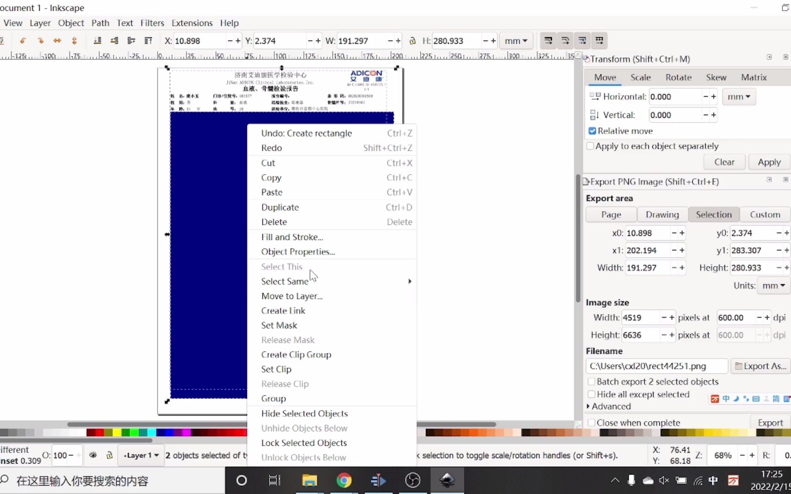Pick the blue swatch from the palette
Image resolution: width=791 pixels, height=494 pixels.
(169, 432)
